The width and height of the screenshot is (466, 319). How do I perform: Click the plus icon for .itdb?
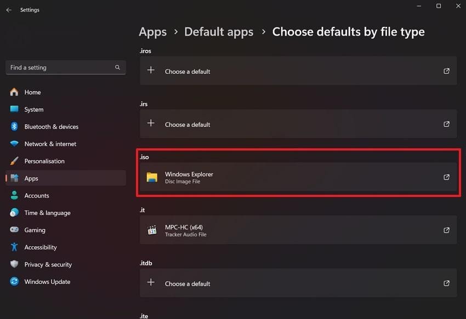coord(151,282)
